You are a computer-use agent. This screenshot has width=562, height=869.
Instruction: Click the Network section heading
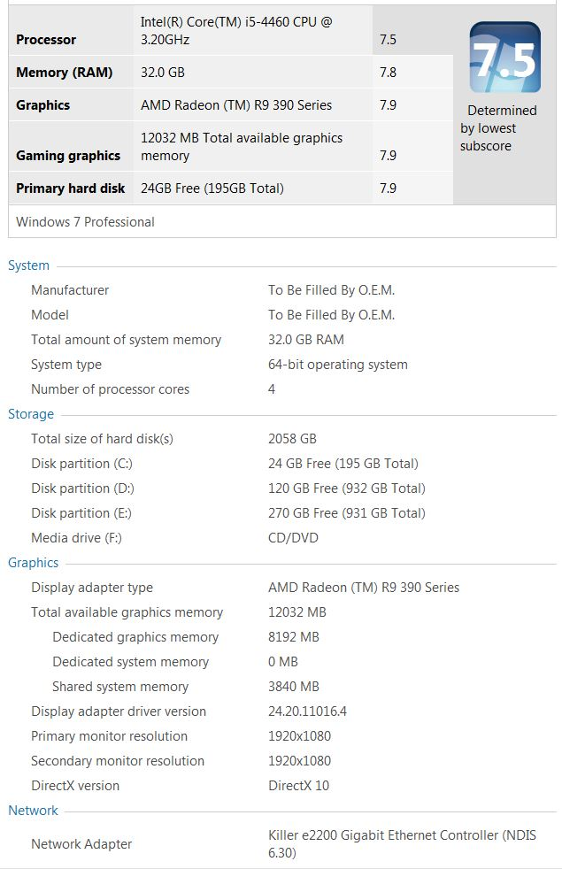[x=33, y=811]
